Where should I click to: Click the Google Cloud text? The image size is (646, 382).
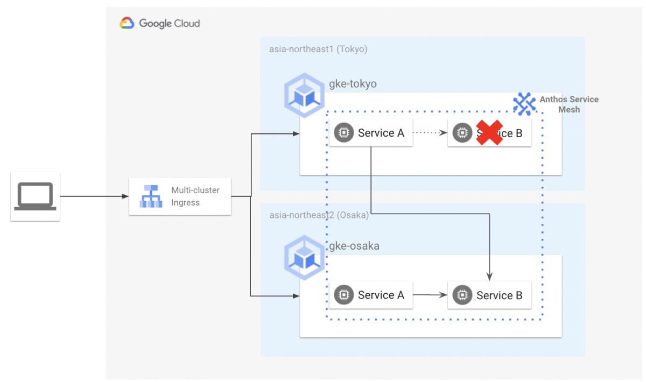click(170, 24)
